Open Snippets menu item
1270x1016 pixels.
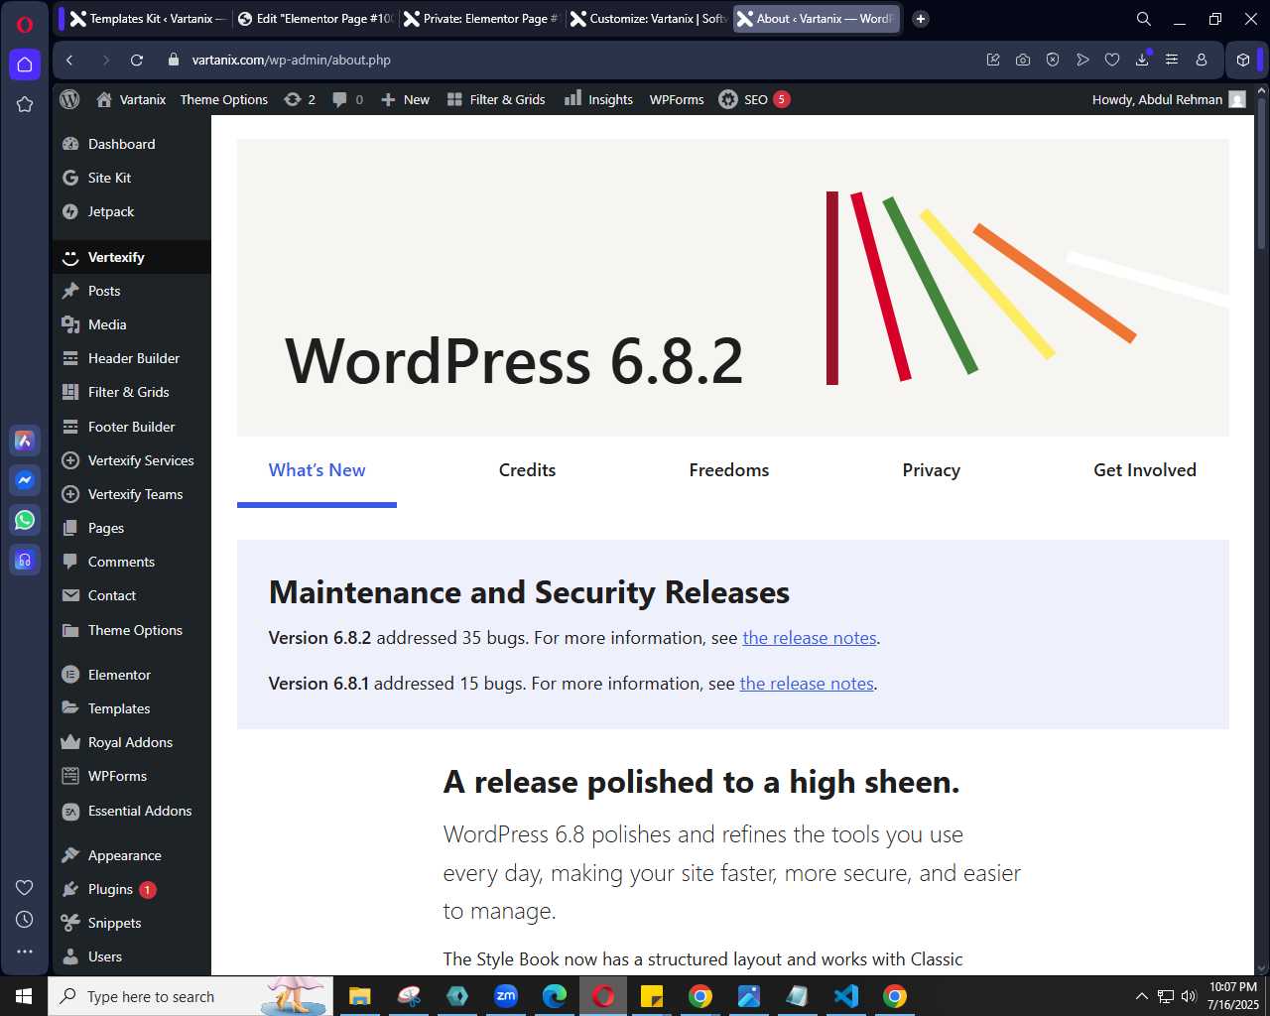[131, 923]
